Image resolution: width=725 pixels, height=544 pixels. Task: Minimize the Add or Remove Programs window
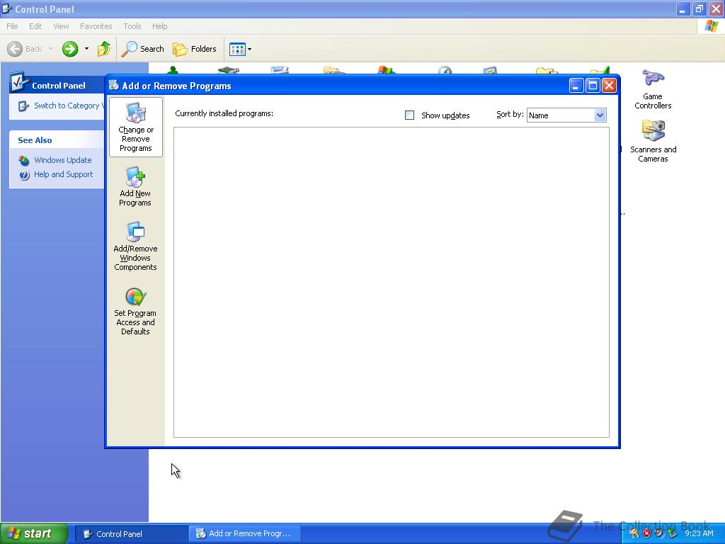pos(576,86)
